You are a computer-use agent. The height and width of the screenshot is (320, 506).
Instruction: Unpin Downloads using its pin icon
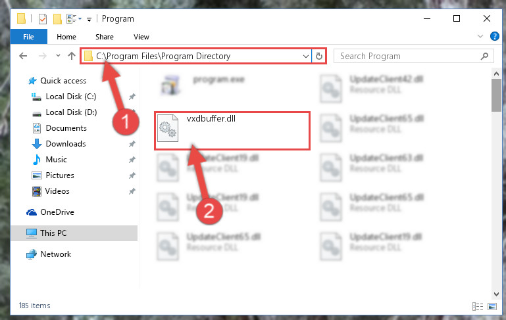(x=132, y=144)
